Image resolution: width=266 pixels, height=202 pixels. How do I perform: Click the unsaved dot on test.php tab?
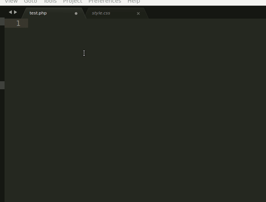pyautogui.click(x=76, y=13)
